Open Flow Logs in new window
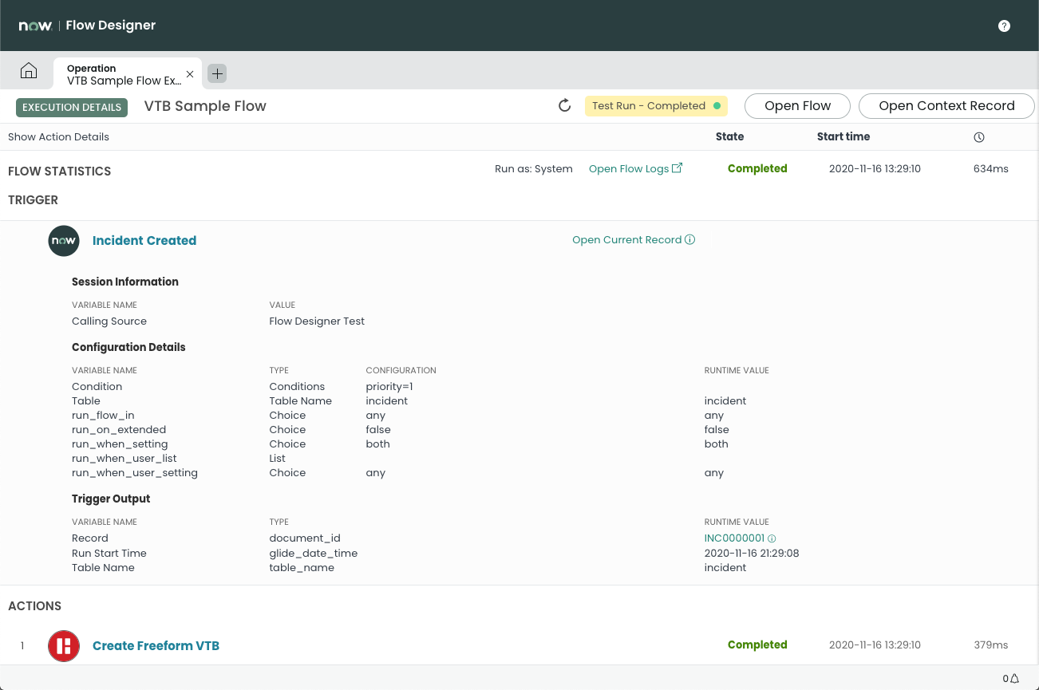 coord(635,168)
